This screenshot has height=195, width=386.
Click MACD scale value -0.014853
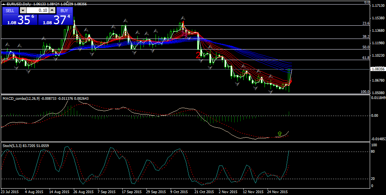[x=378, y=139]
